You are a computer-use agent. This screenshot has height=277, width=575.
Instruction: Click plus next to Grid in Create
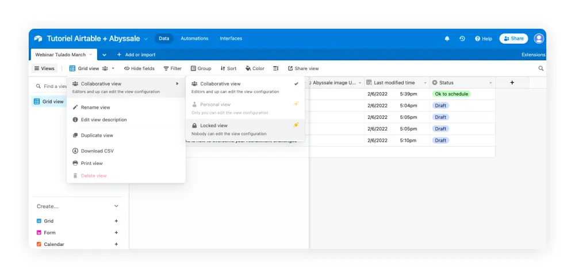point(116,221)
